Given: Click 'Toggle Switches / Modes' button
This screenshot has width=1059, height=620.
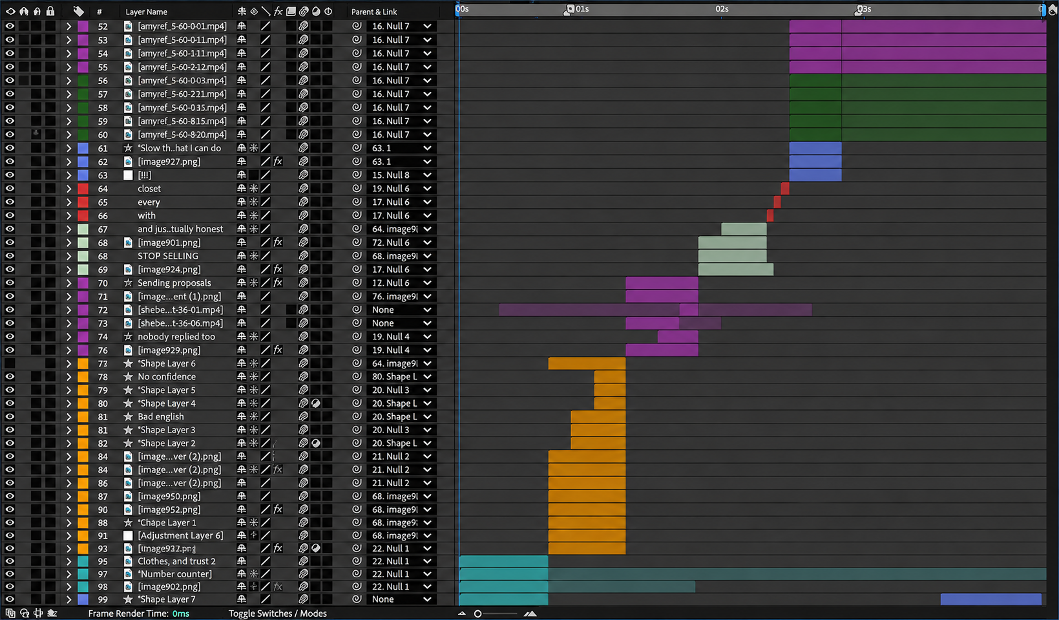Looking at the screenshot, I should pyautogui.click(x=277, y=614).
